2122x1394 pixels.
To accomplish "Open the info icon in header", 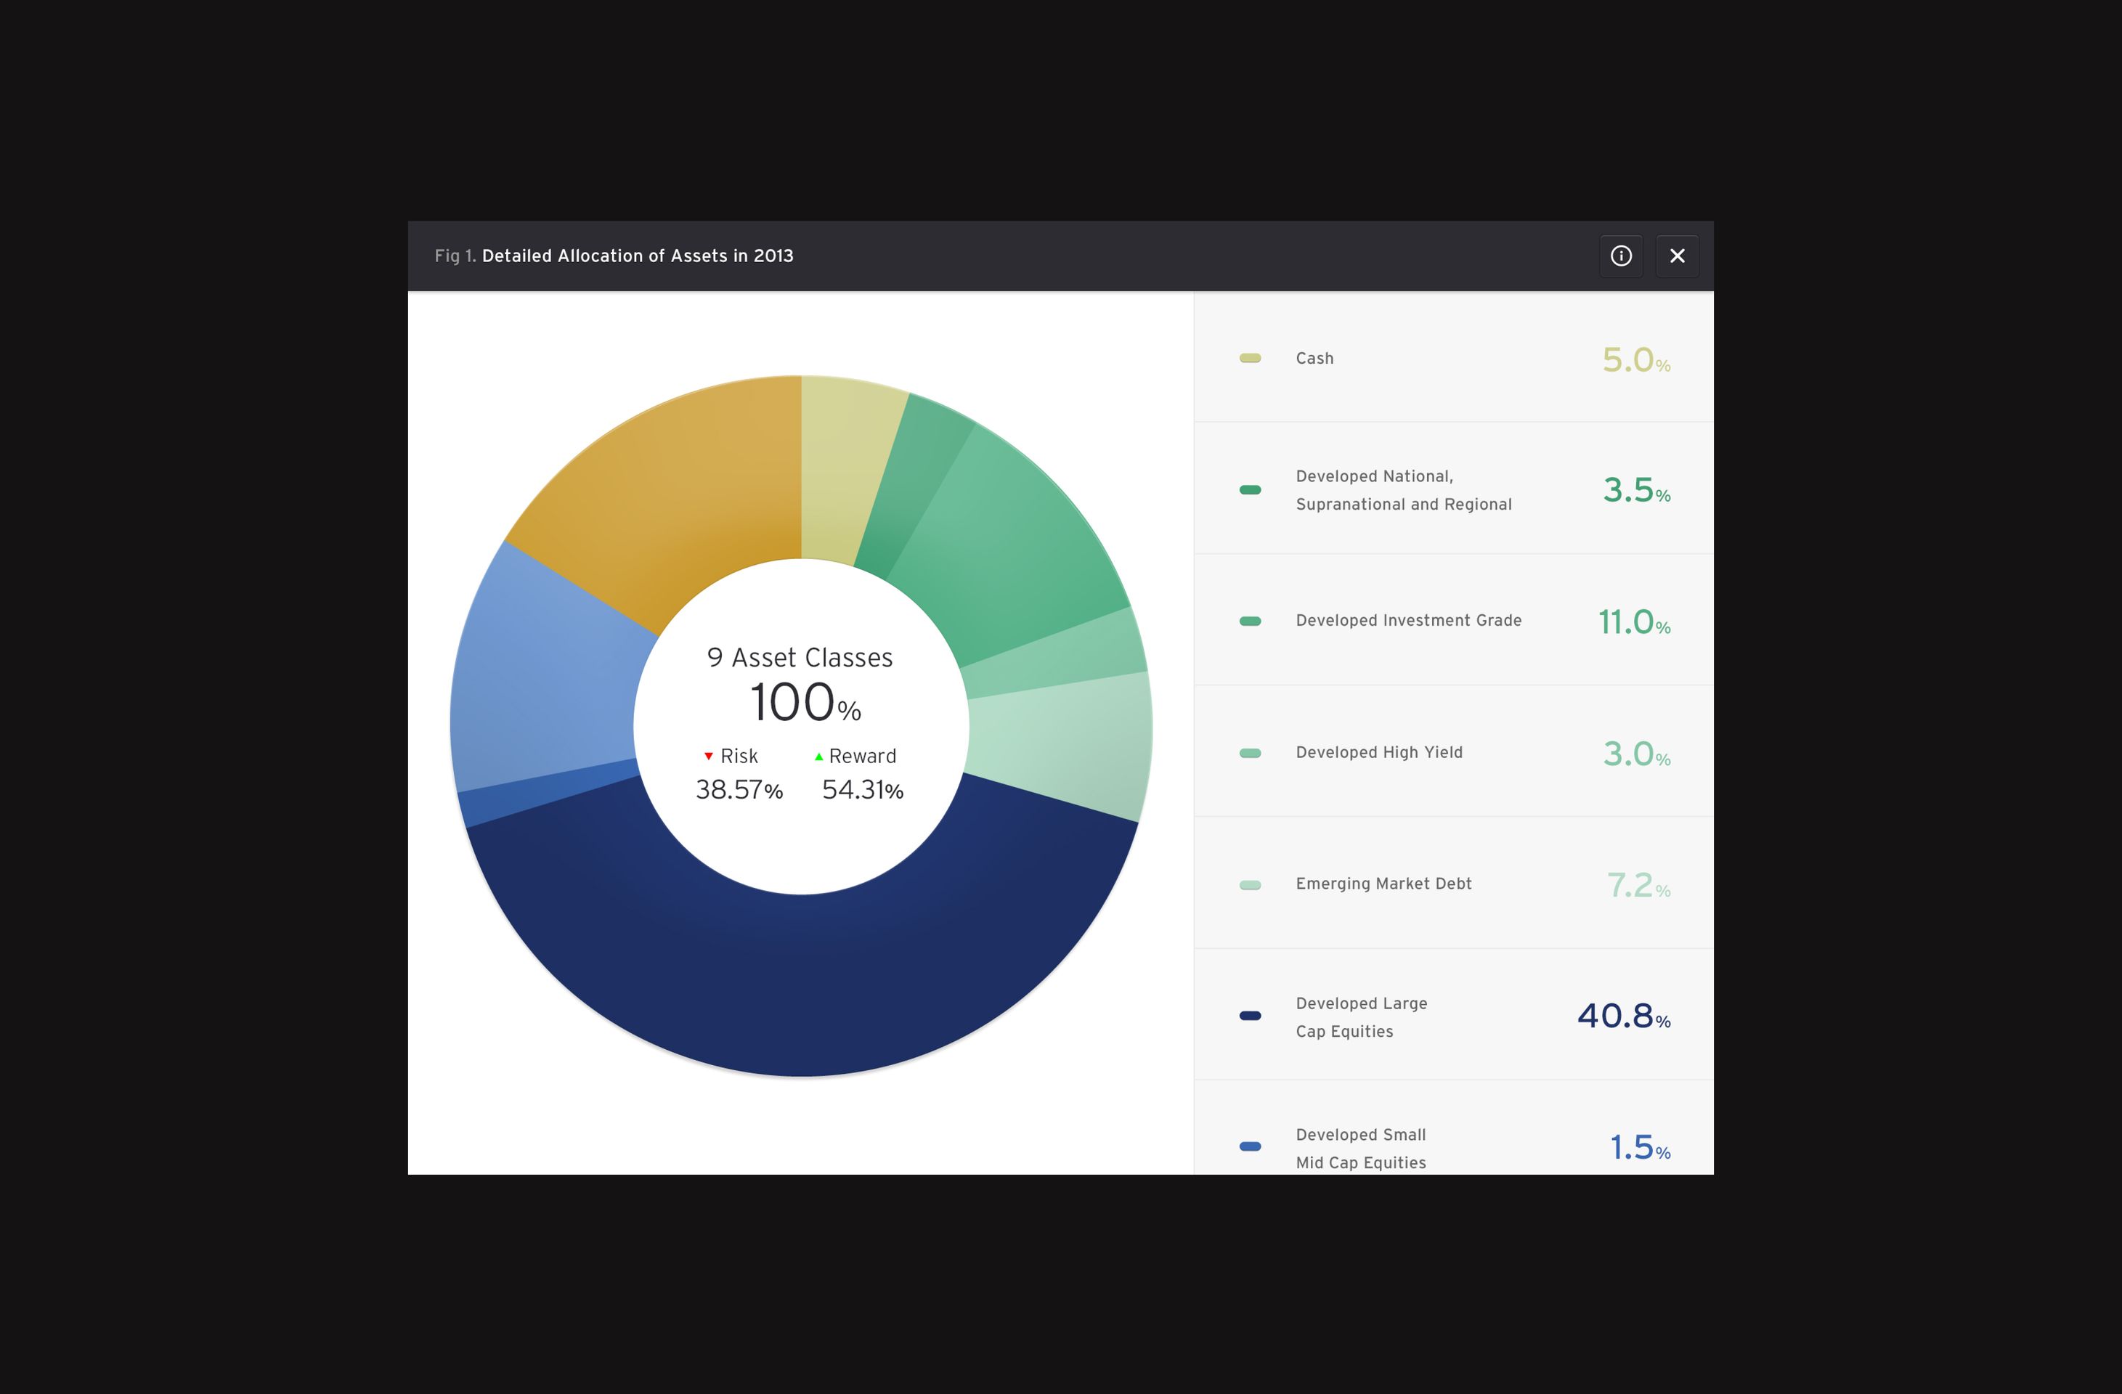I will point(1621,256).
